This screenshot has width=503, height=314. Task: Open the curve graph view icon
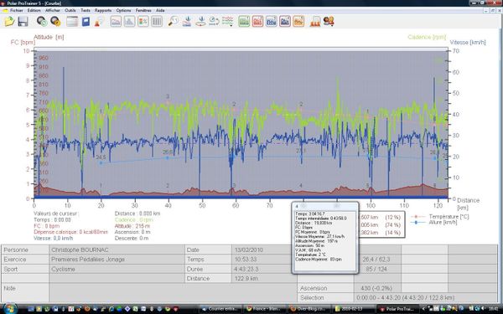(x=116, y=22)
